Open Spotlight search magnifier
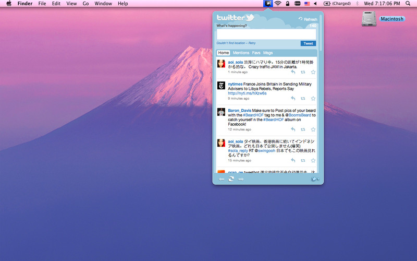This screenshot has height=261, width=417. click(408, 4)
